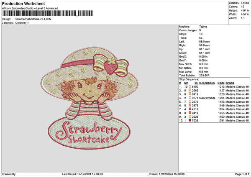Click the Trims value 53
Viewport: 251px width, 177px height.
click(x=201, y=38)
